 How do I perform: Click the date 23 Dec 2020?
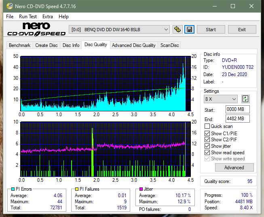[234, 74]
